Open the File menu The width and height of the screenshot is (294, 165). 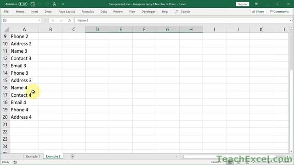coord(6,11)
